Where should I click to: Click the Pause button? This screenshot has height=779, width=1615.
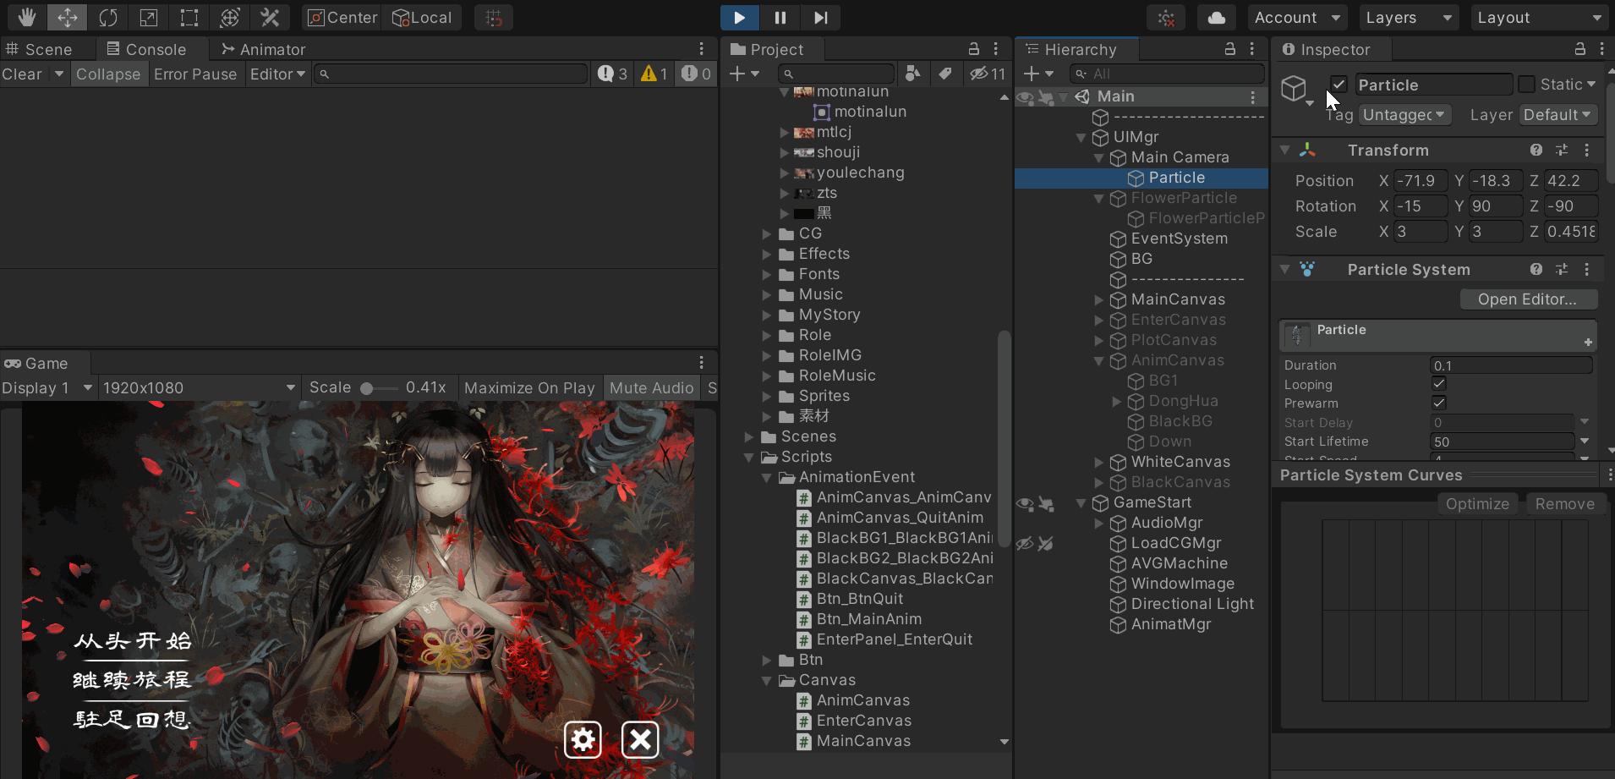point(780,17)
